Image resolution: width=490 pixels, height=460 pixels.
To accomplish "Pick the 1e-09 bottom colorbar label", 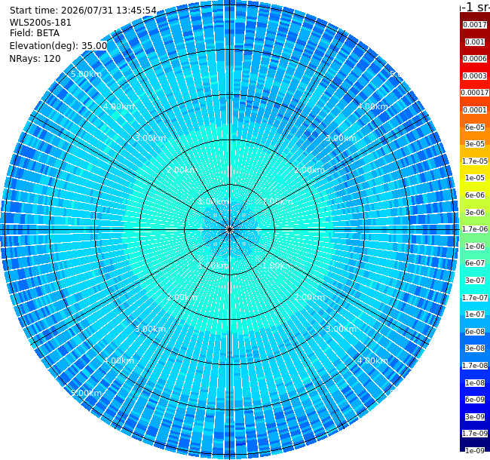I will [475, 450].
